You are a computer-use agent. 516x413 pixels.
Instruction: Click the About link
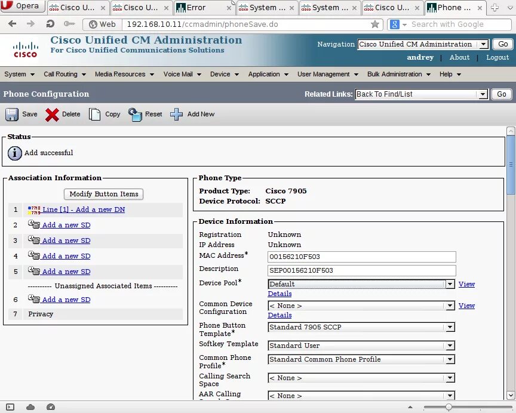(x=459, y=57)
